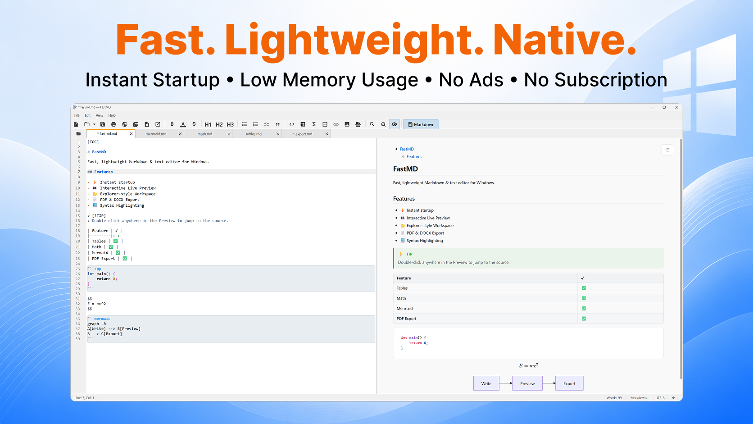Save file using the floppy disk icon
The height and width of the screenshot is (424, 753).
pyautogui.click(x=103, y=124)
